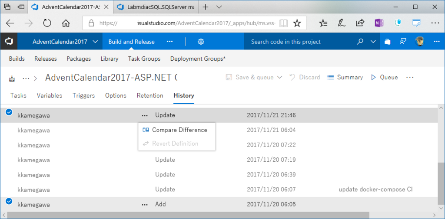Open the Marketplace shopping bag icon
445x219 pixels.
(387, 42)
